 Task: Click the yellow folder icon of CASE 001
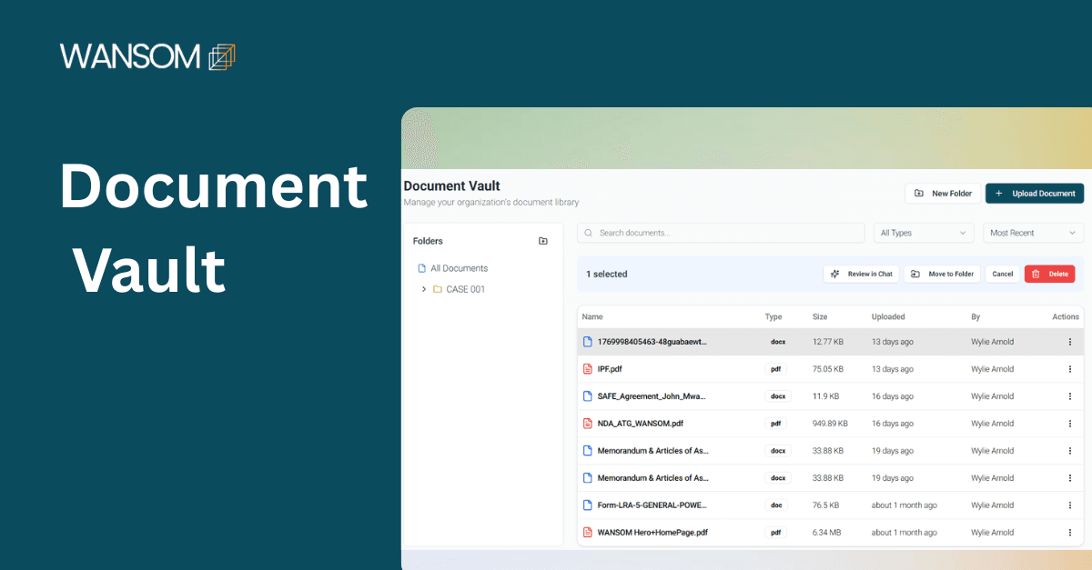click(x=438, y=289)
